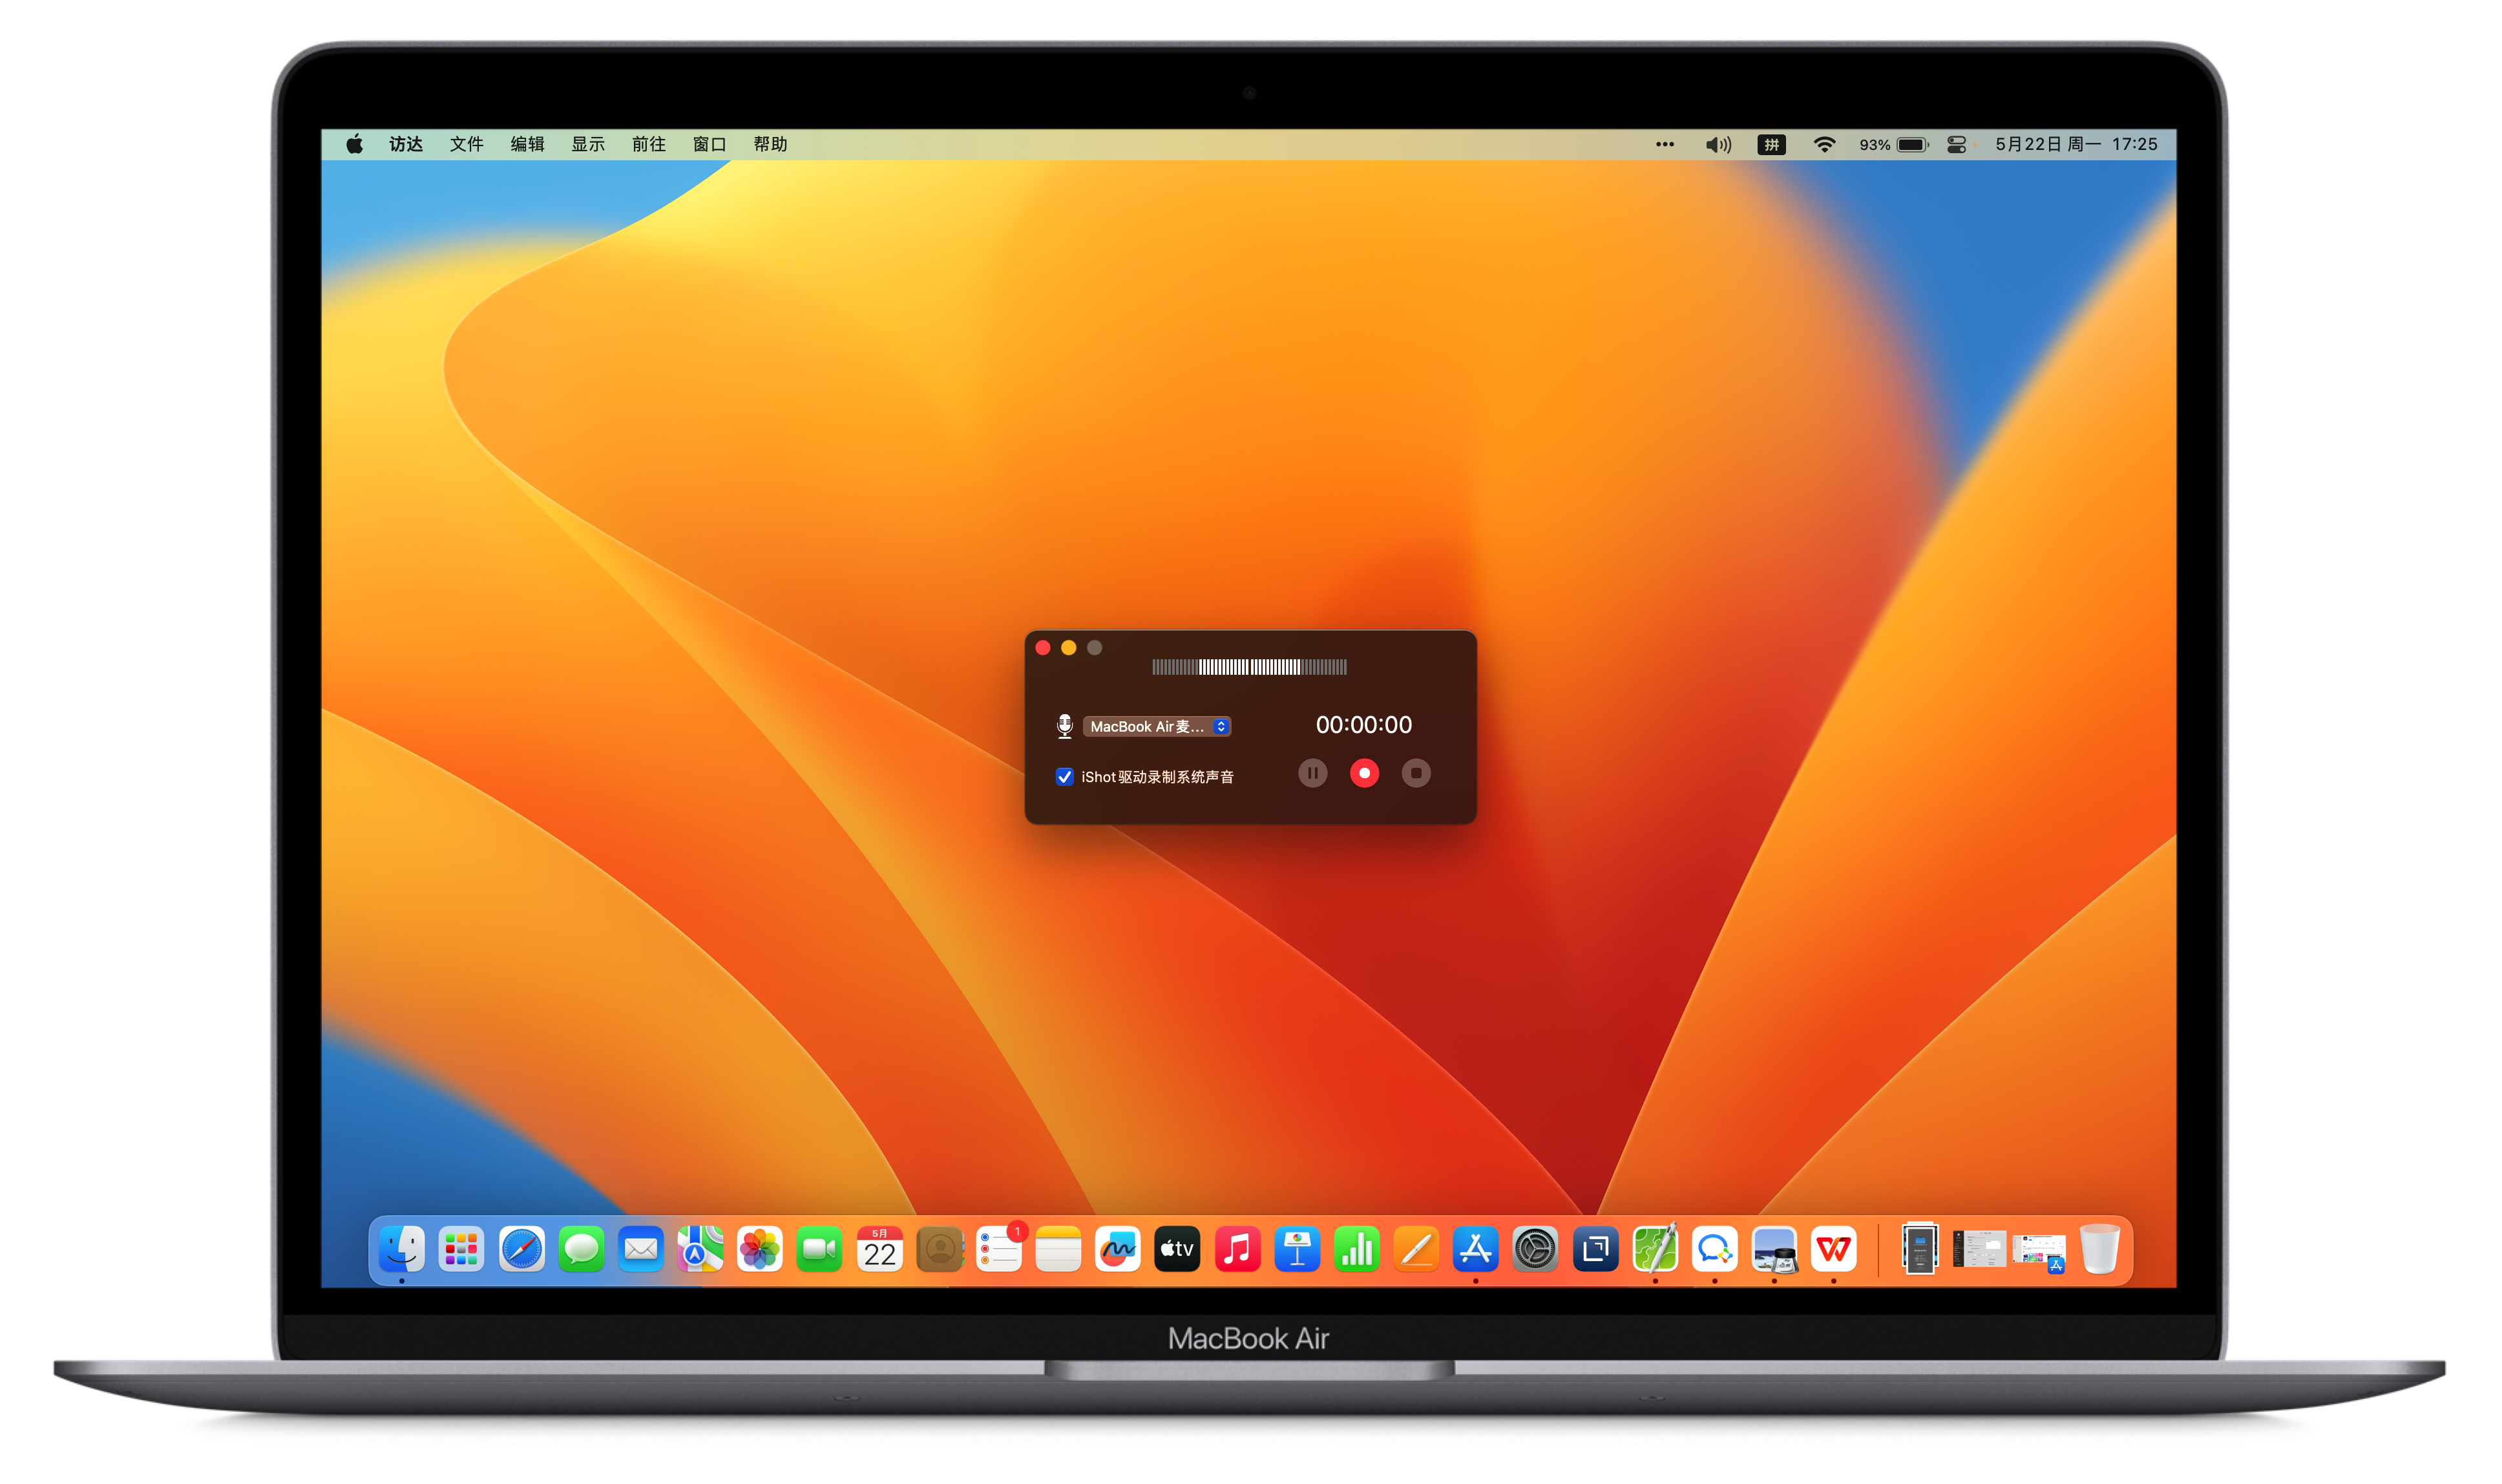Open the MacBook Air microphone source dropdown

1157,727
